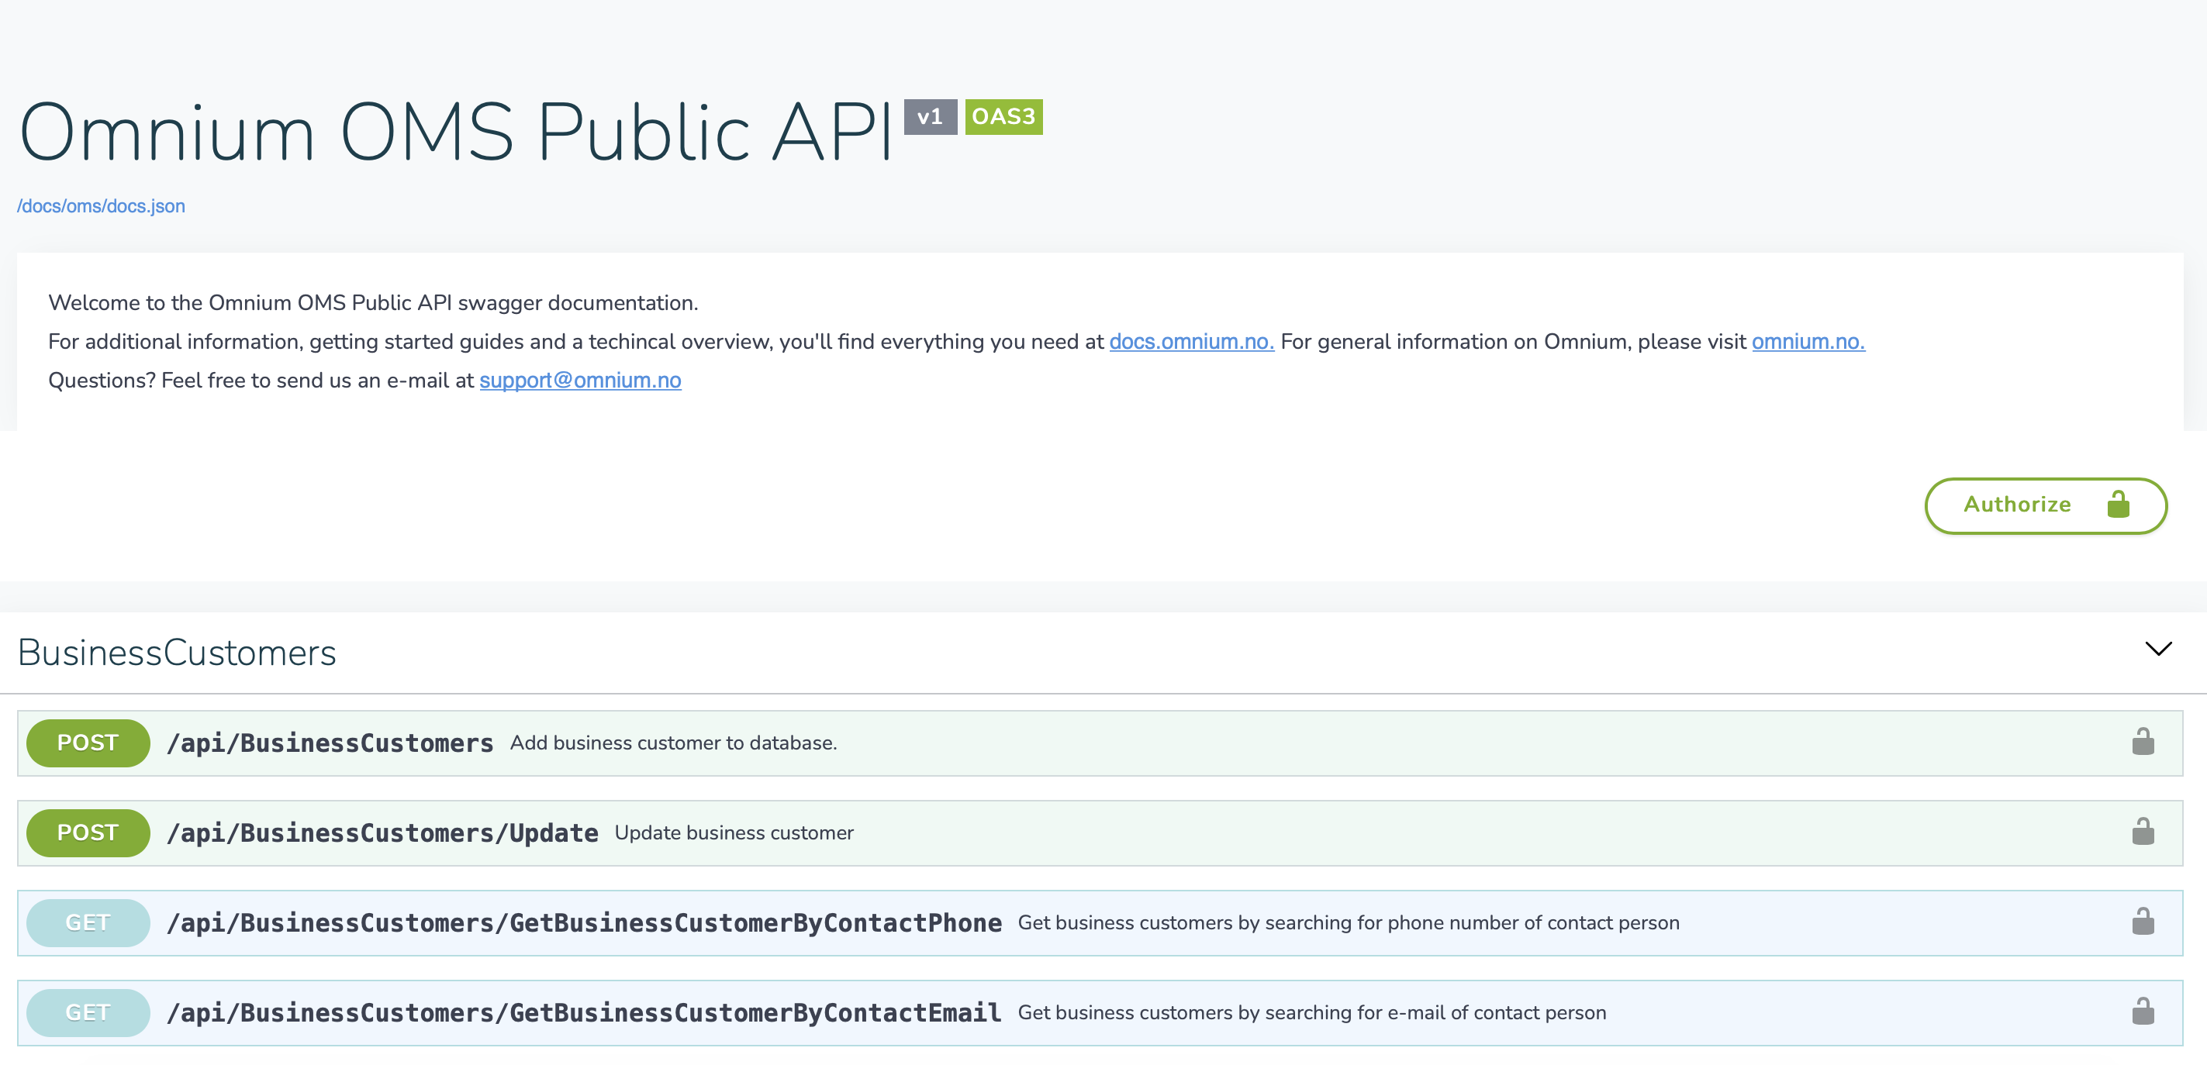Viewport: 2207px width, 1065px height.
Task: Expand POST /api/BusinessCustomers/Update operation
Action: [1100, 832]
